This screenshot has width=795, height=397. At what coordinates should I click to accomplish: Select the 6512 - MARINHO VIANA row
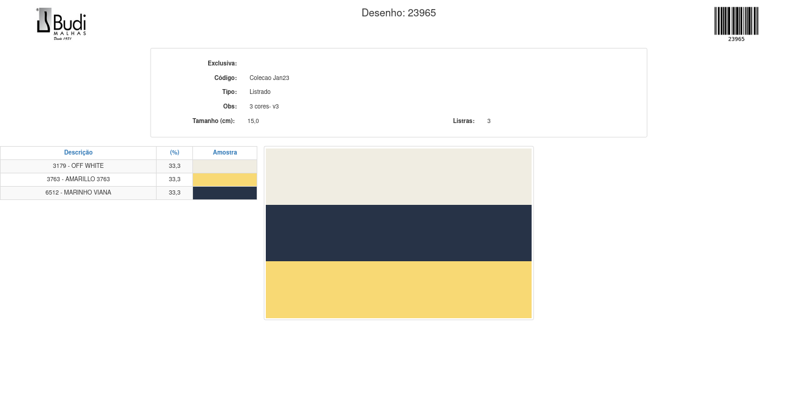point(78,193)
